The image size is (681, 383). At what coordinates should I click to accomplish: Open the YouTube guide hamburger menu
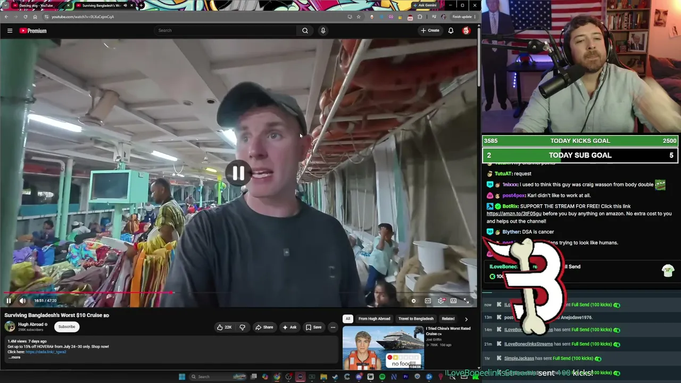pos(10,31)
